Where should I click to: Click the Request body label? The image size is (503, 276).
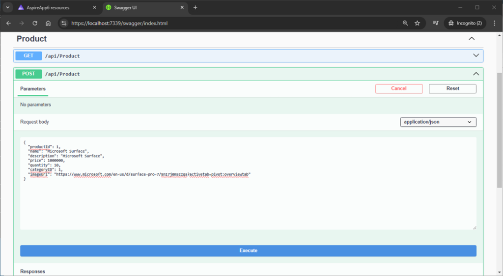tap(34, 122)
